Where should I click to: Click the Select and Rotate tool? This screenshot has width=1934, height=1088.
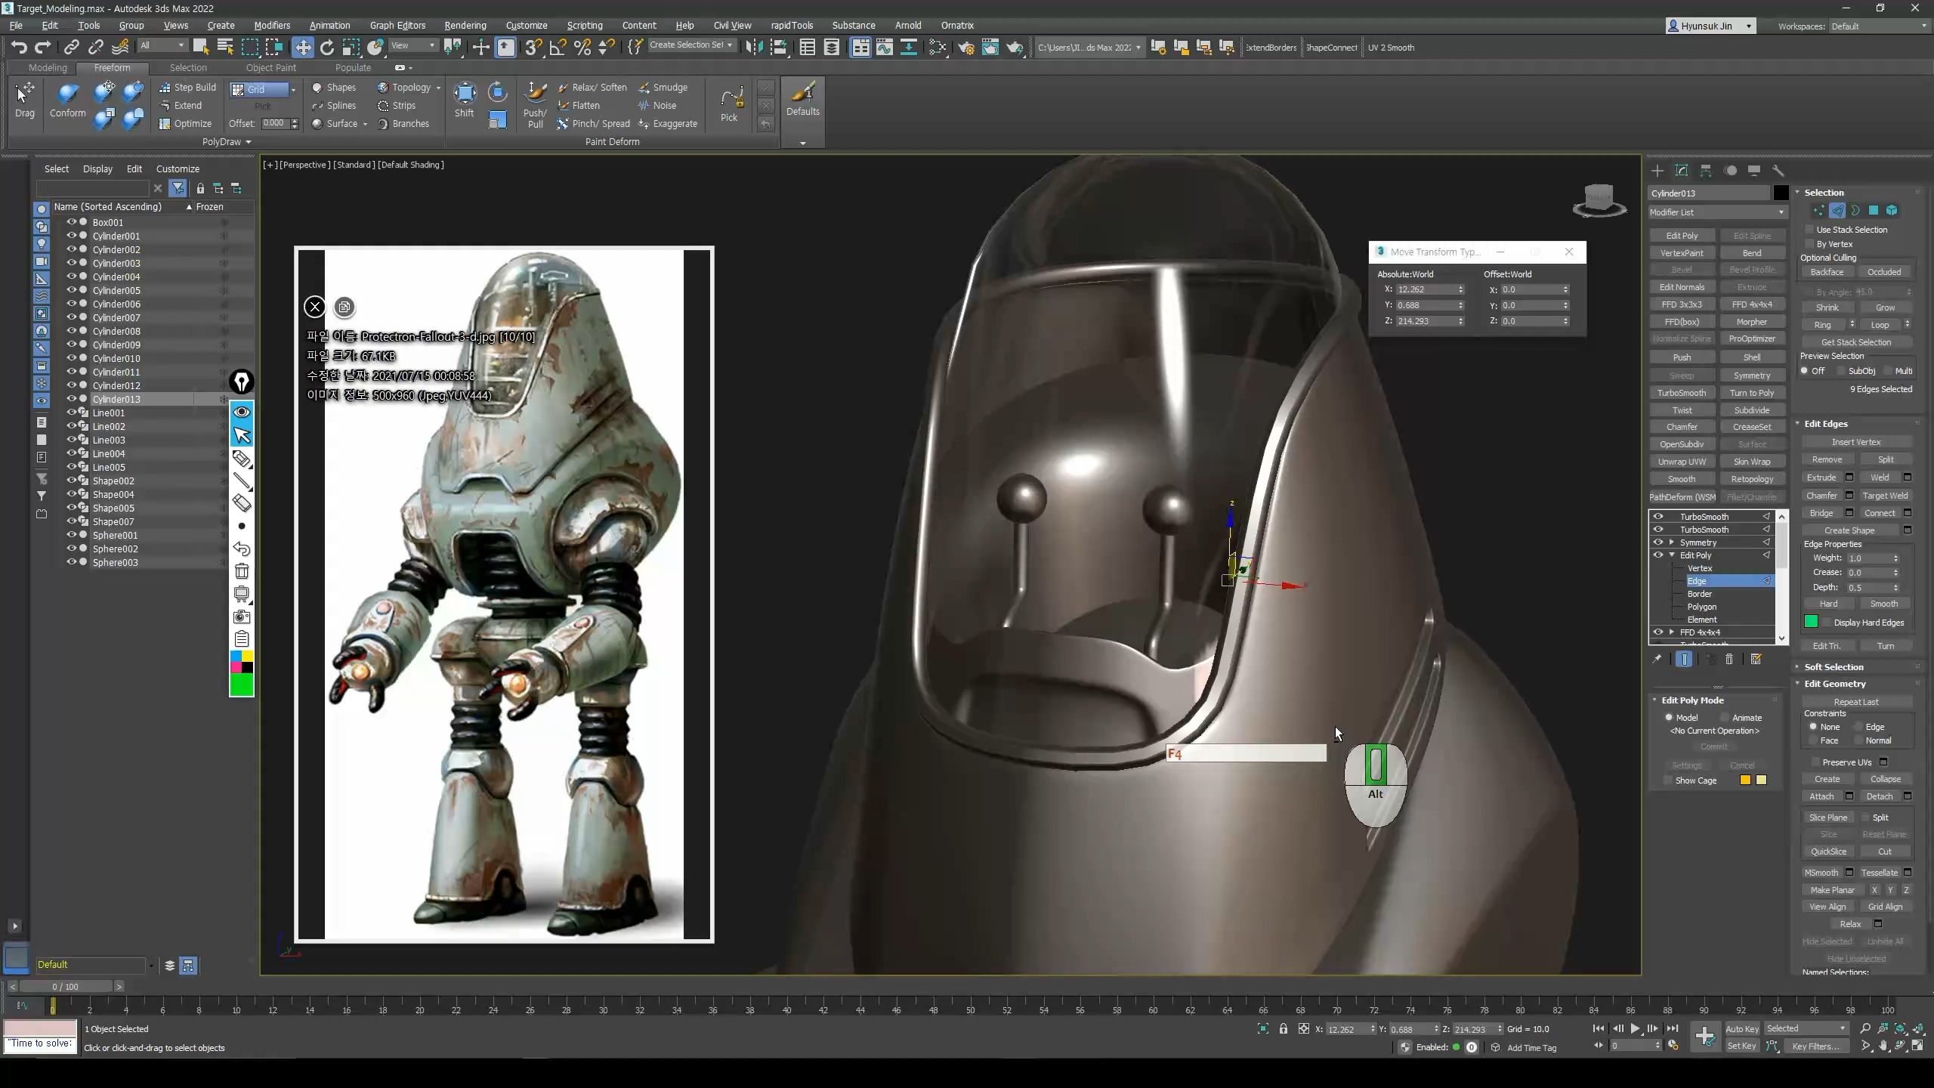pos(326,48)
